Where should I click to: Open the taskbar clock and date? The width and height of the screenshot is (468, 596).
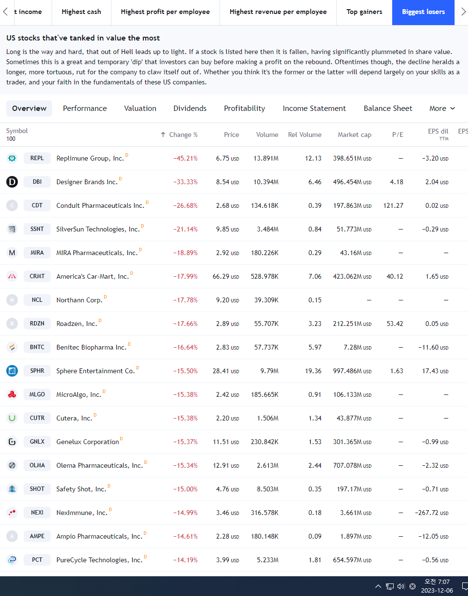click(x=437, y=586)
